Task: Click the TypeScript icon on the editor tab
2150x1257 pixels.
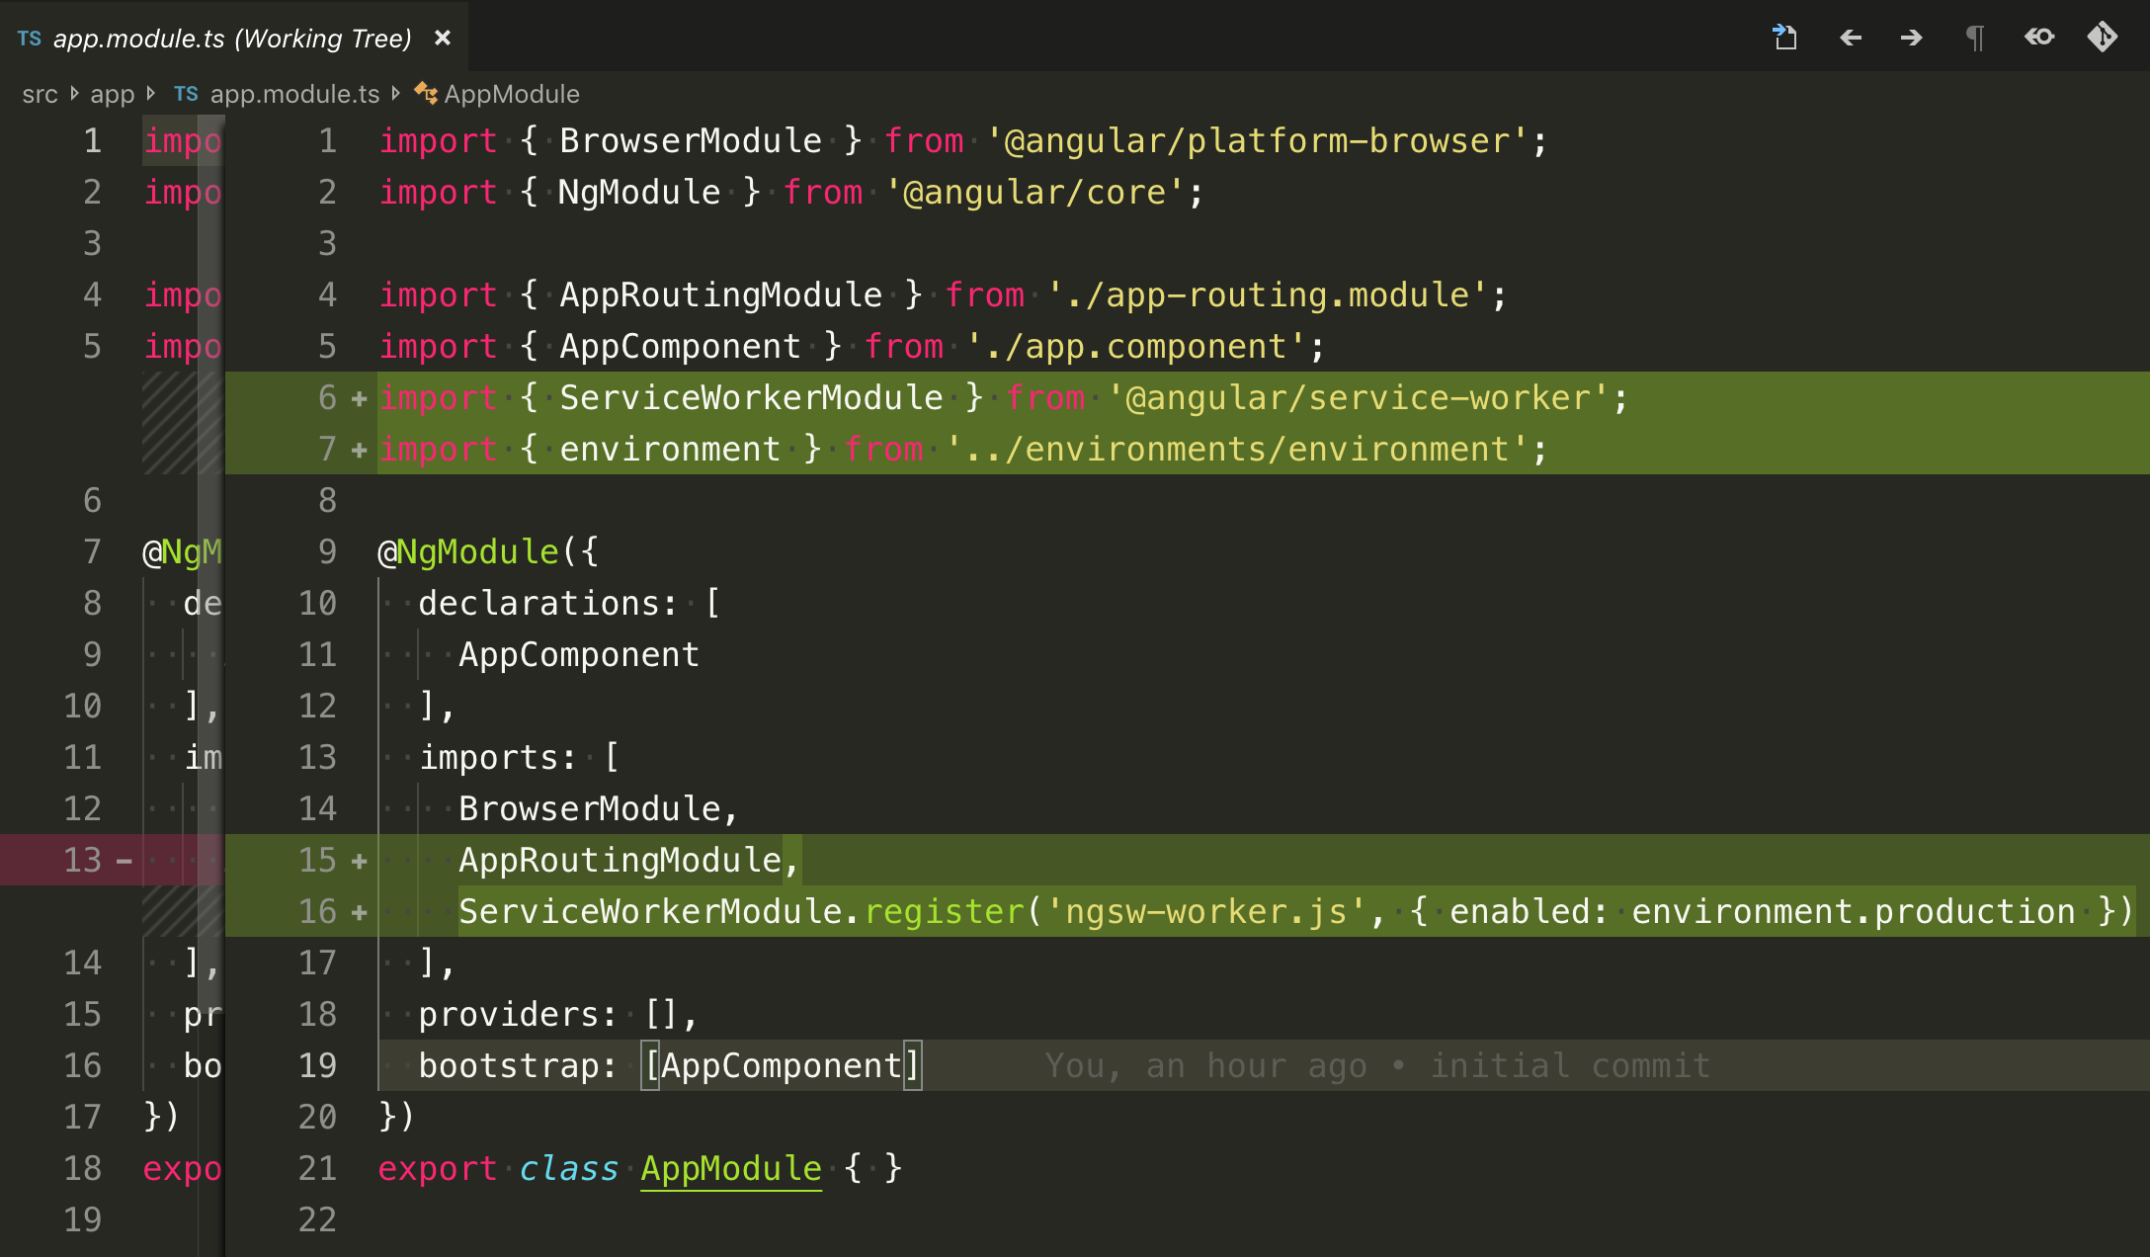Action: coord(30,38)
